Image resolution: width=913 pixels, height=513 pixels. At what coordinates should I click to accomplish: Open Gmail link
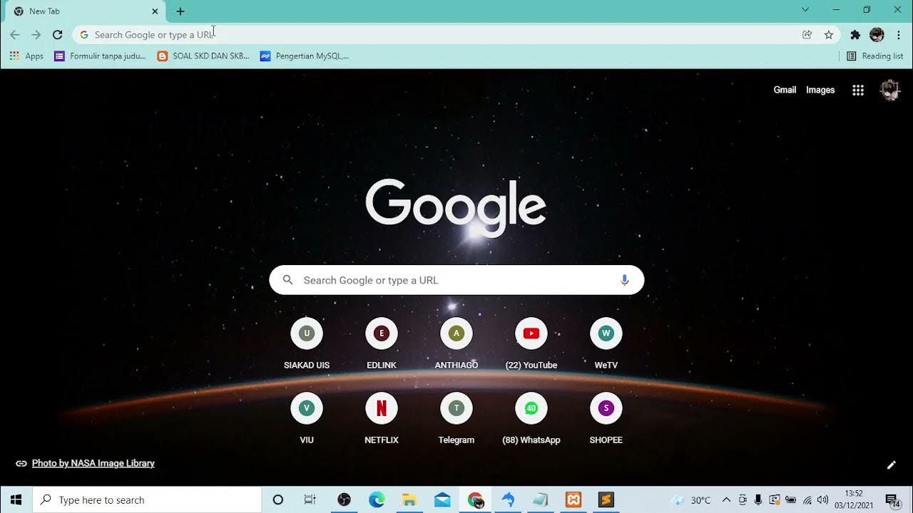pos(785,90)
